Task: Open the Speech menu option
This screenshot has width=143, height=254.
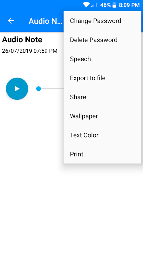Action: pos(102,59)
